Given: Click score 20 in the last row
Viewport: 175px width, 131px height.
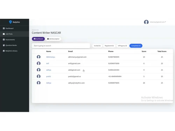Looking at the screenshot, I should pyautogui.click(x=144, y=83).
